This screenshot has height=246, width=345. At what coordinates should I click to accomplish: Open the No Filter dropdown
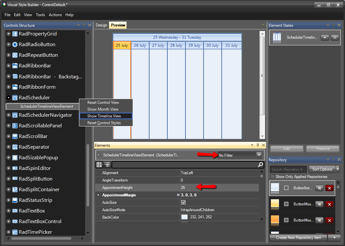coord(259,155)
